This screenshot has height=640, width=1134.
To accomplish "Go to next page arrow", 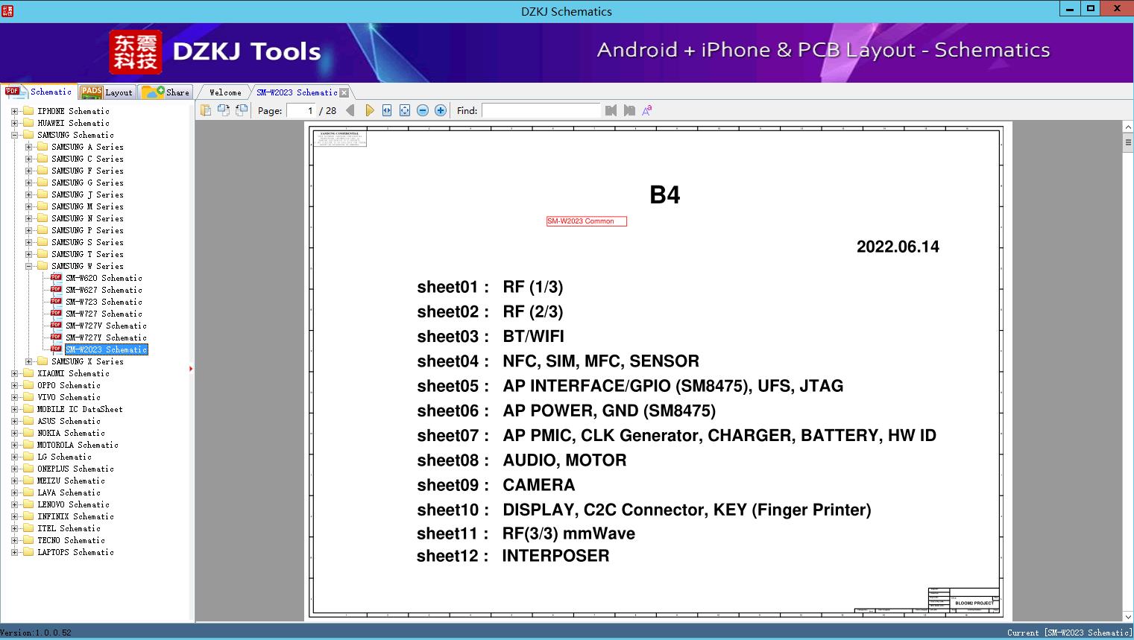I will pos(369,110).
